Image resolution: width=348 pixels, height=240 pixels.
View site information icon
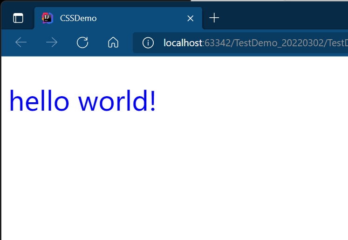148,42
